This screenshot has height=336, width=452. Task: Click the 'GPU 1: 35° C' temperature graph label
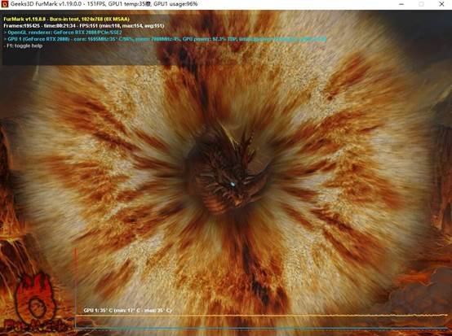click(127, 311)
